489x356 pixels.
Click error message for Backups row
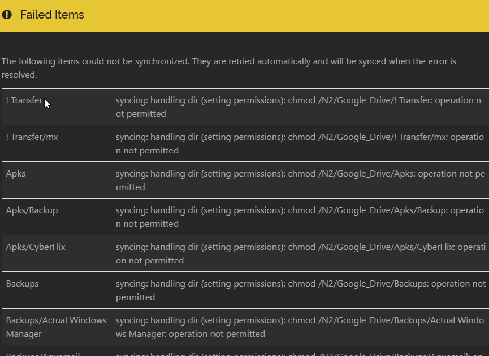pos(301,291)
